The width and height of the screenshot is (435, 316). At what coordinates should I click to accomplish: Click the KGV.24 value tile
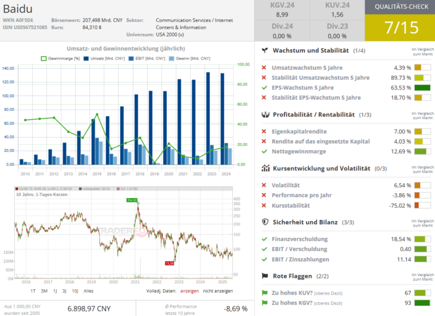coord(282,10)
